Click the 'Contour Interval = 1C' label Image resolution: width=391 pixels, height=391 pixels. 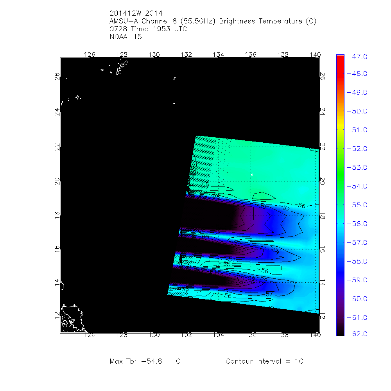click(264, 361)
